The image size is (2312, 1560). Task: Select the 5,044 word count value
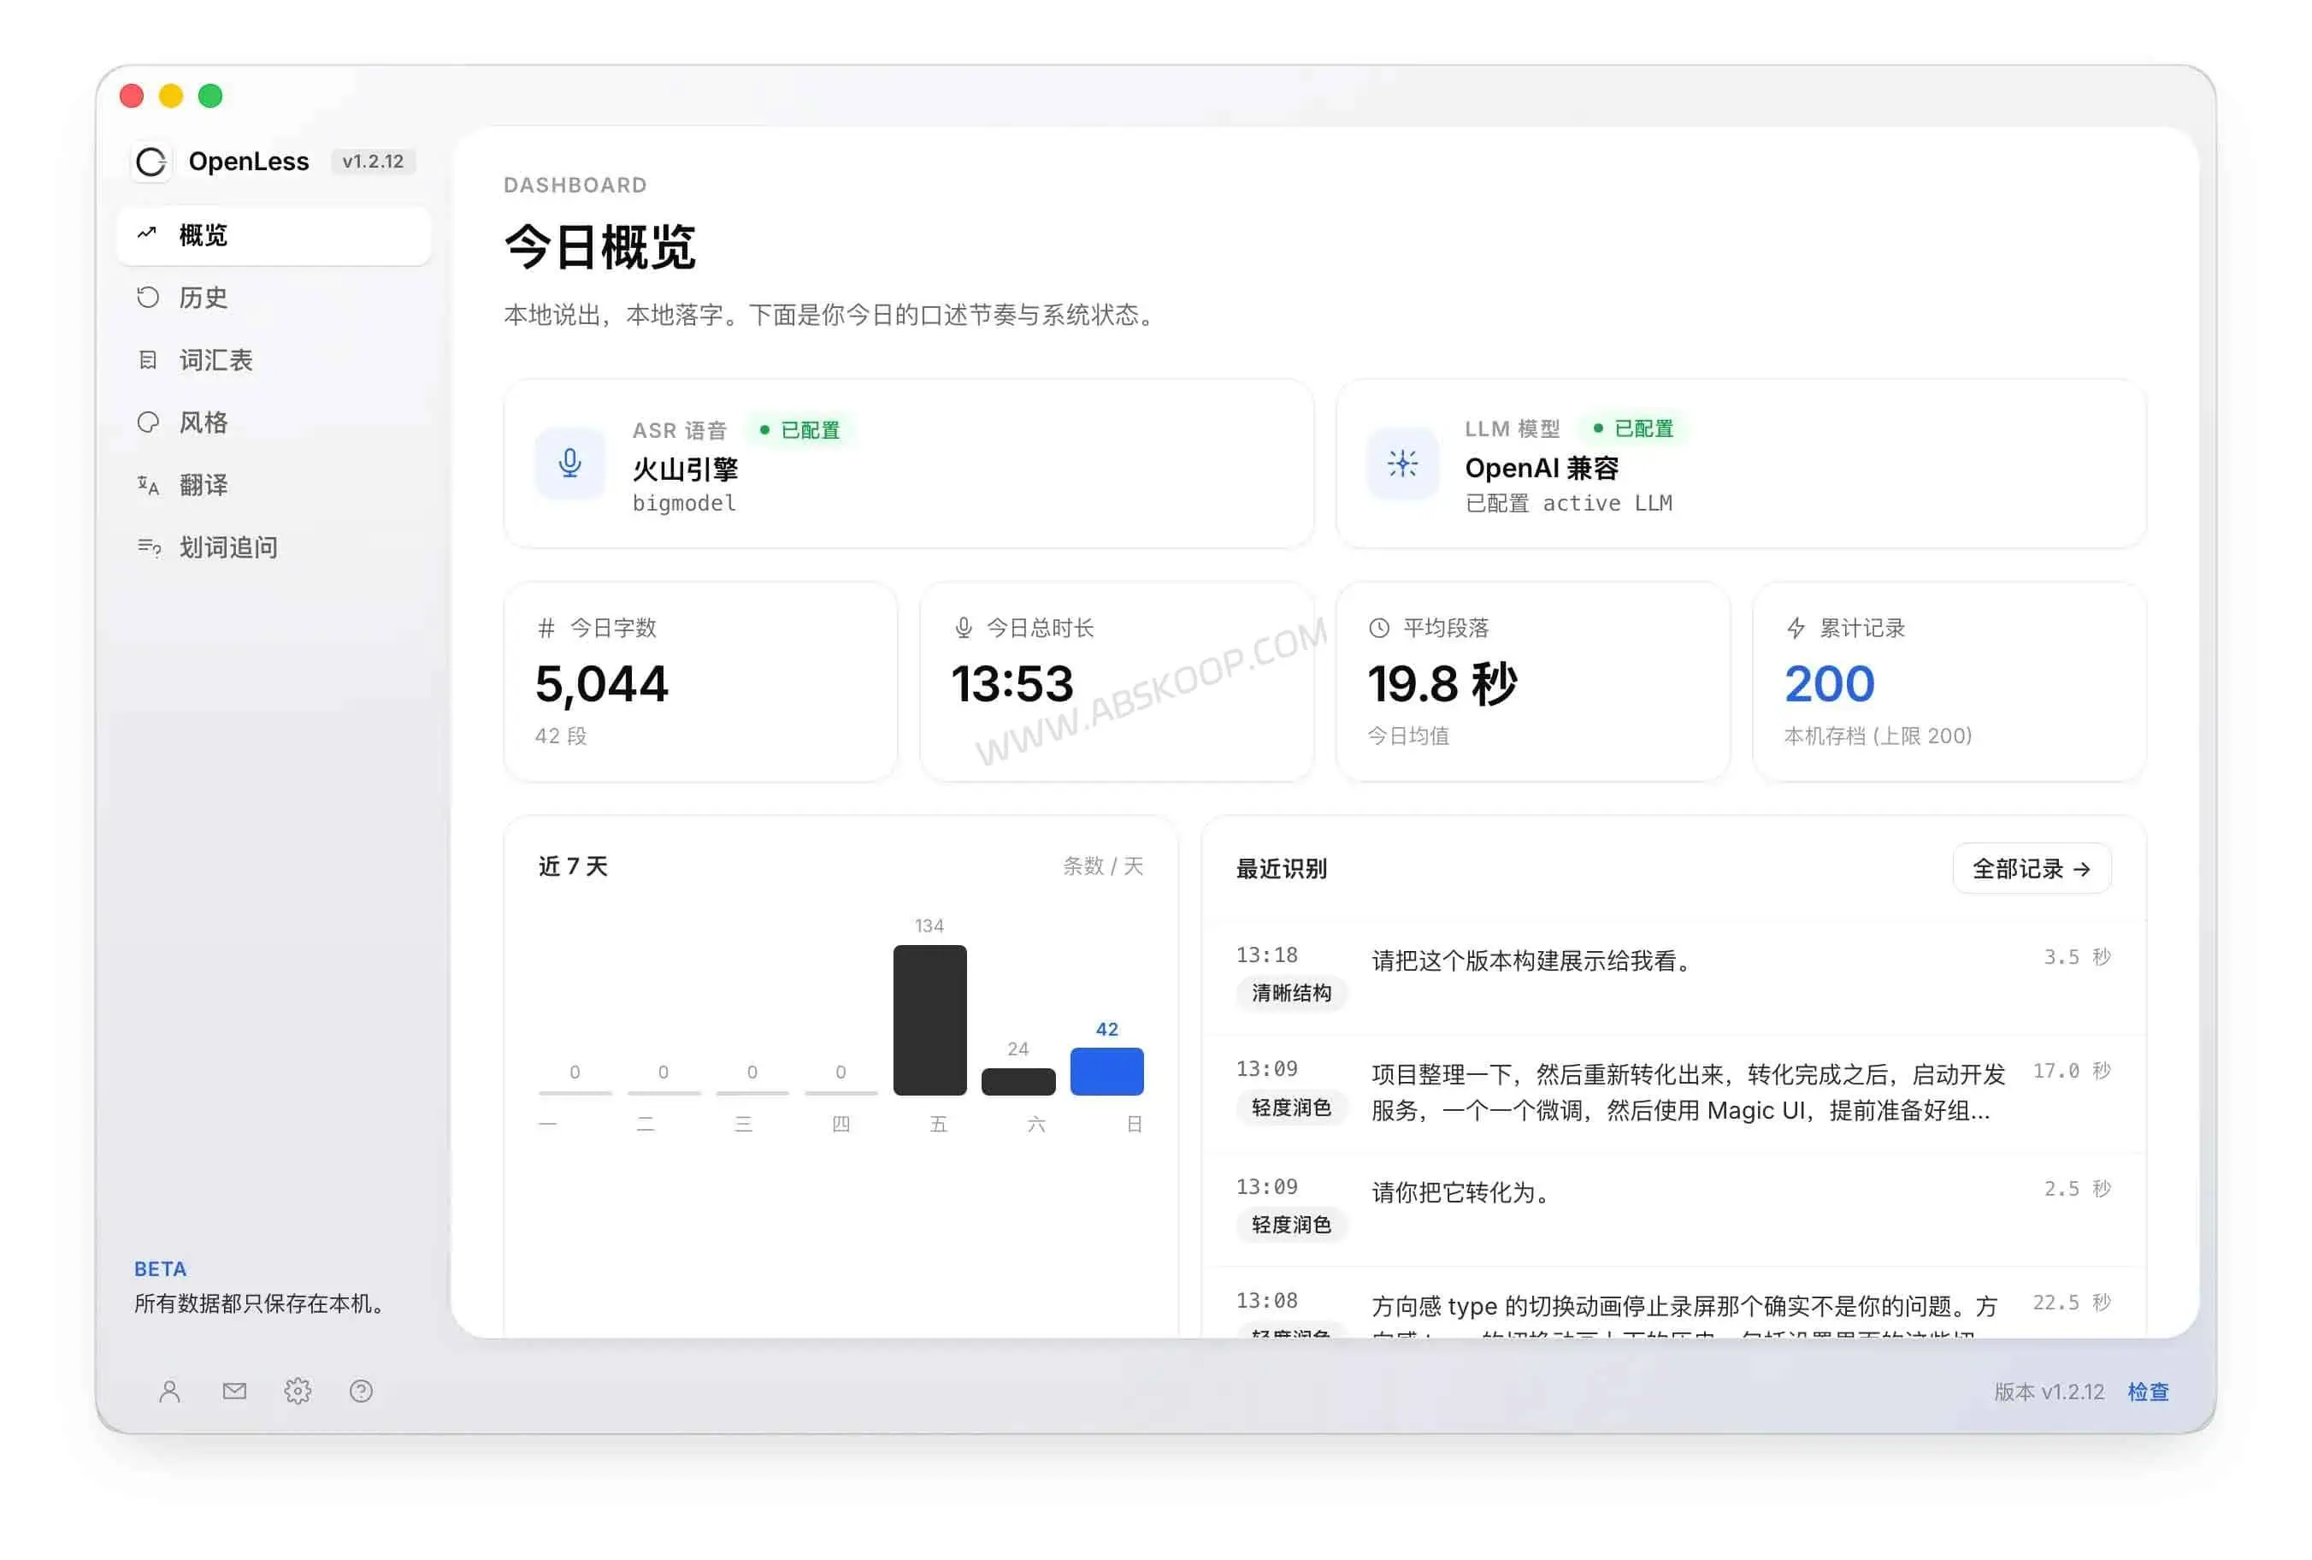pos(602,684)
